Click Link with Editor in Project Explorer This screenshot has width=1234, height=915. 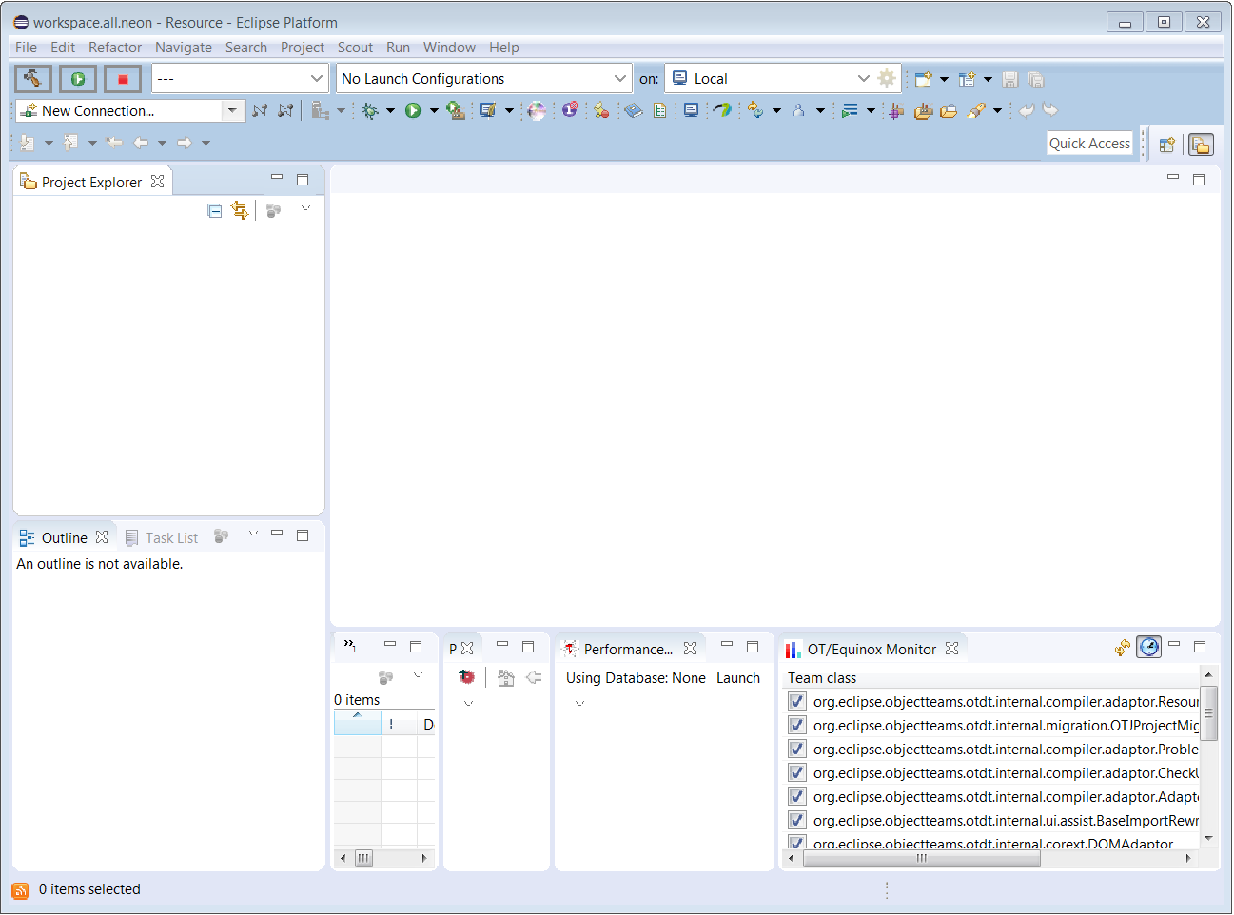[240, 210]
